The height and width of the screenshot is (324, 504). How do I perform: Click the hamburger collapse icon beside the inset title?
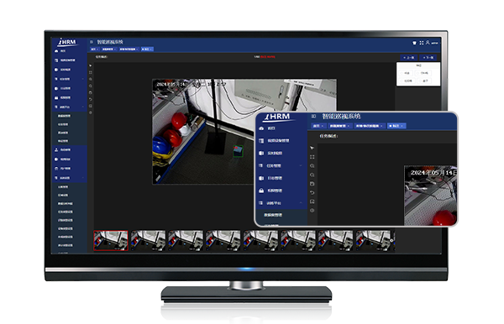pyautogui.click(x=313, y=116)
